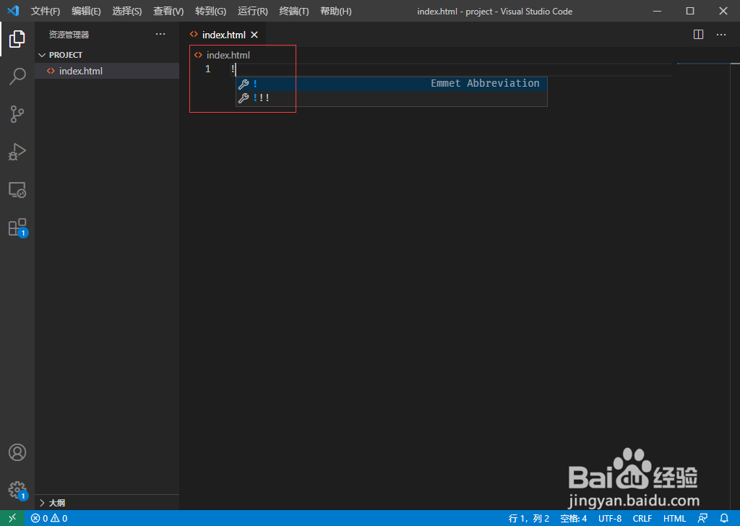
Task: Open the 帮助(H) menu
Action: point(336,12)
